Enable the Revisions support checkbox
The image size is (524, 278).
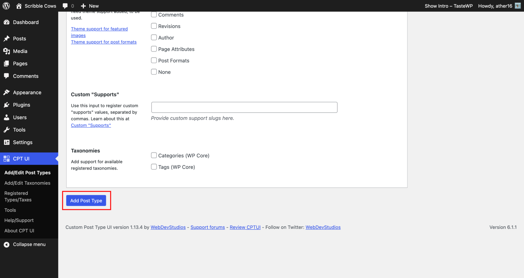(x=154, y=26)
